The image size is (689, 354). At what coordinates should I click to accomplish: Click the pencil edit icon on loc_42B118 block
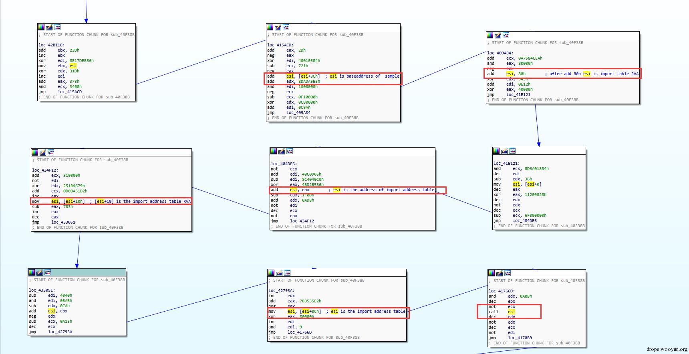(x=49, y=27)
